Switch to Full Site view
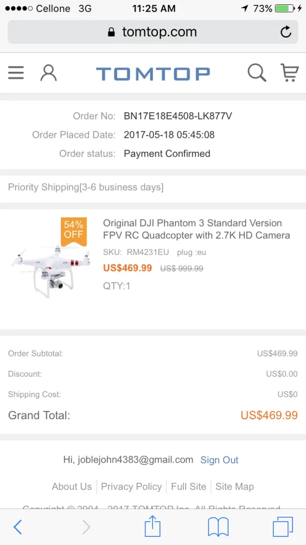 pyautogui.click(x=188, y=487)
